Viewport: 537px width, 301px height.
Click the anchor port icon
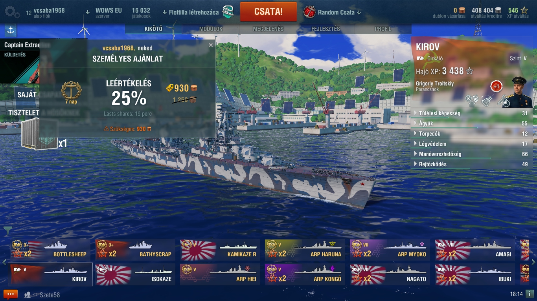click(11, 30)
